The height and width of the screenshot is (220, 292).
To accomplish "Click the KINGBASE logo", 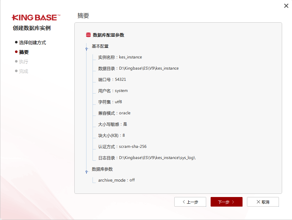I will [x=36, y=18].
